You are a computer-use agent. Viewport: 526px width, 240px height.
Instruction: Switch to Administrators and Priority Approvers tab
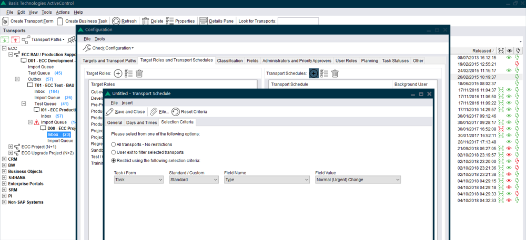(x=297, y=61)
